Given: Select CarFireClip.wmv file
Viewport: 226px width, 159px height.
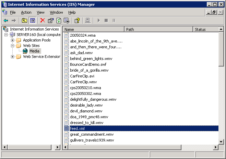Looking at the screenshot, I should click(x=83, y=82).
